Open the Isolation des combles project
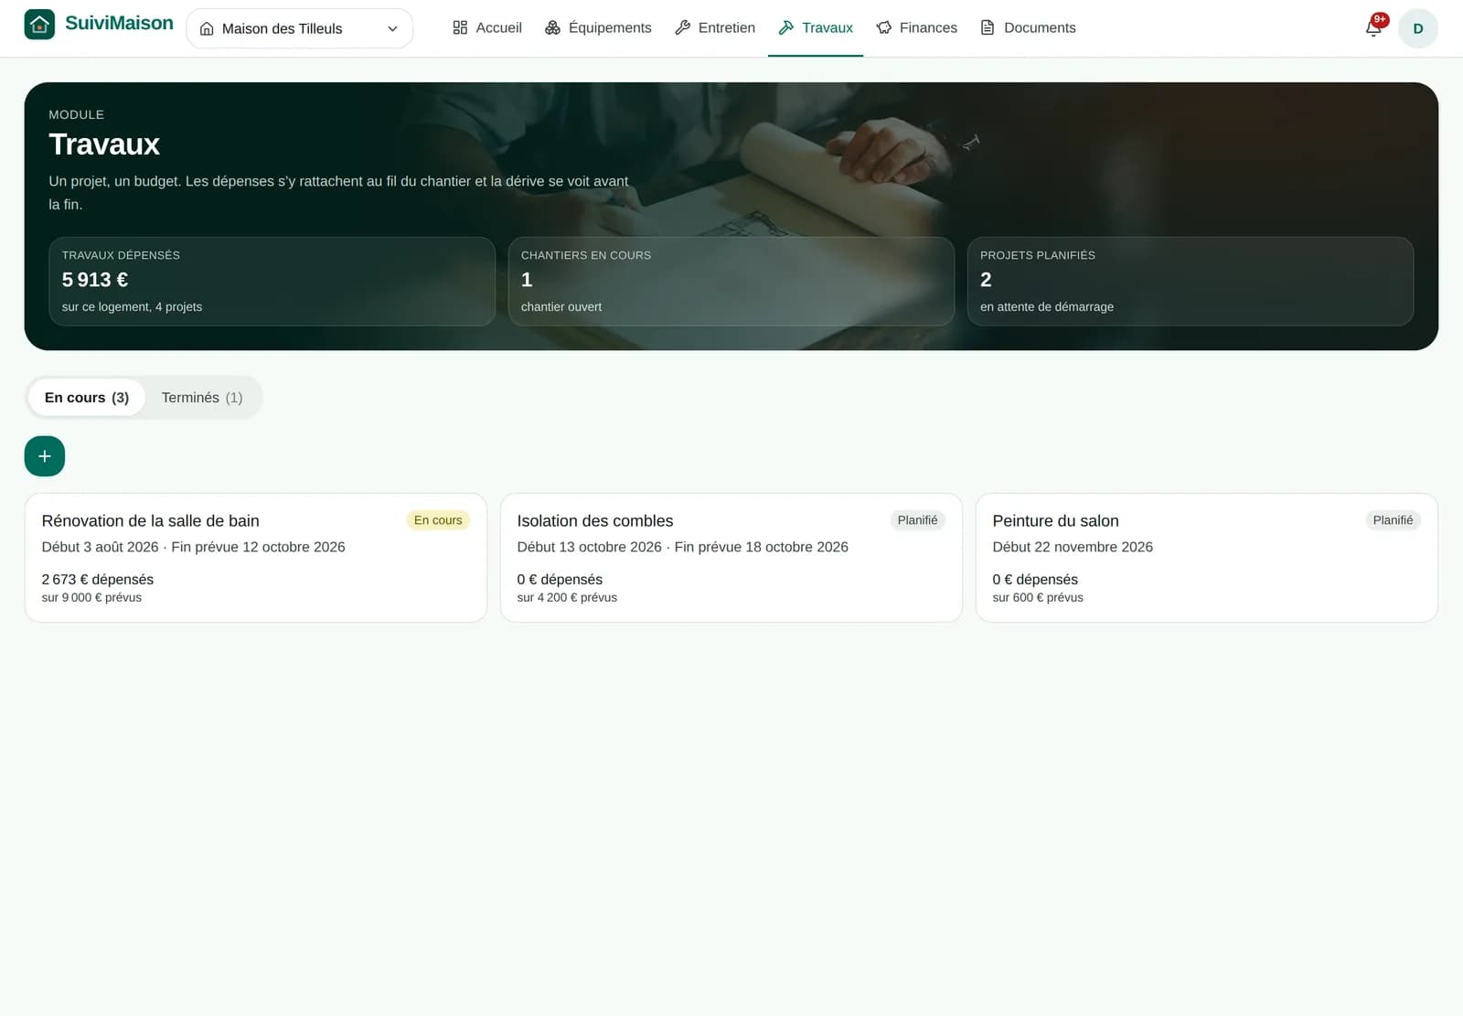 731,558
